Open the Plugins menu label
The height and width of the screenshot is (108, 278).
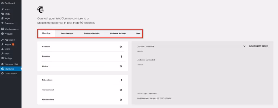8,45
